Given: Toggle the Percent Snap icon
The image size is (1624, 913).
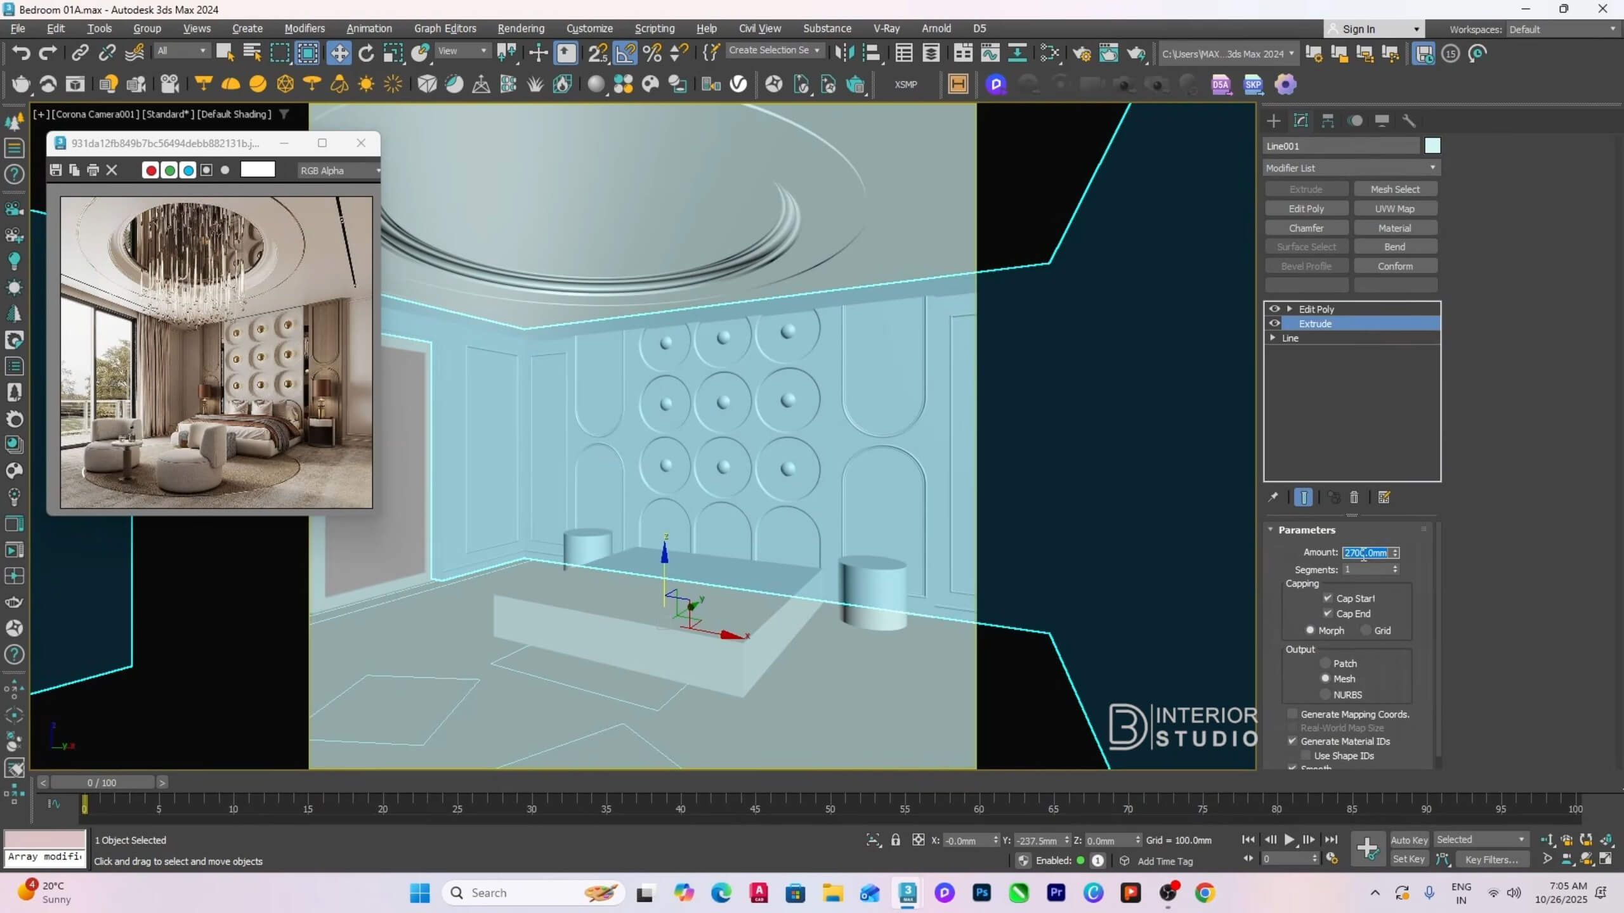Looking at the screenshot, I should 652,53.
